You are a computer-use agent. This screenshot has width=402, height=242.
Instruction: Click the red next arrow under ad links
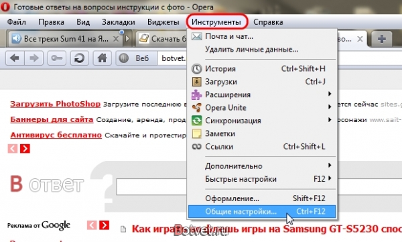pyautogui.click(x=25, y=149)
